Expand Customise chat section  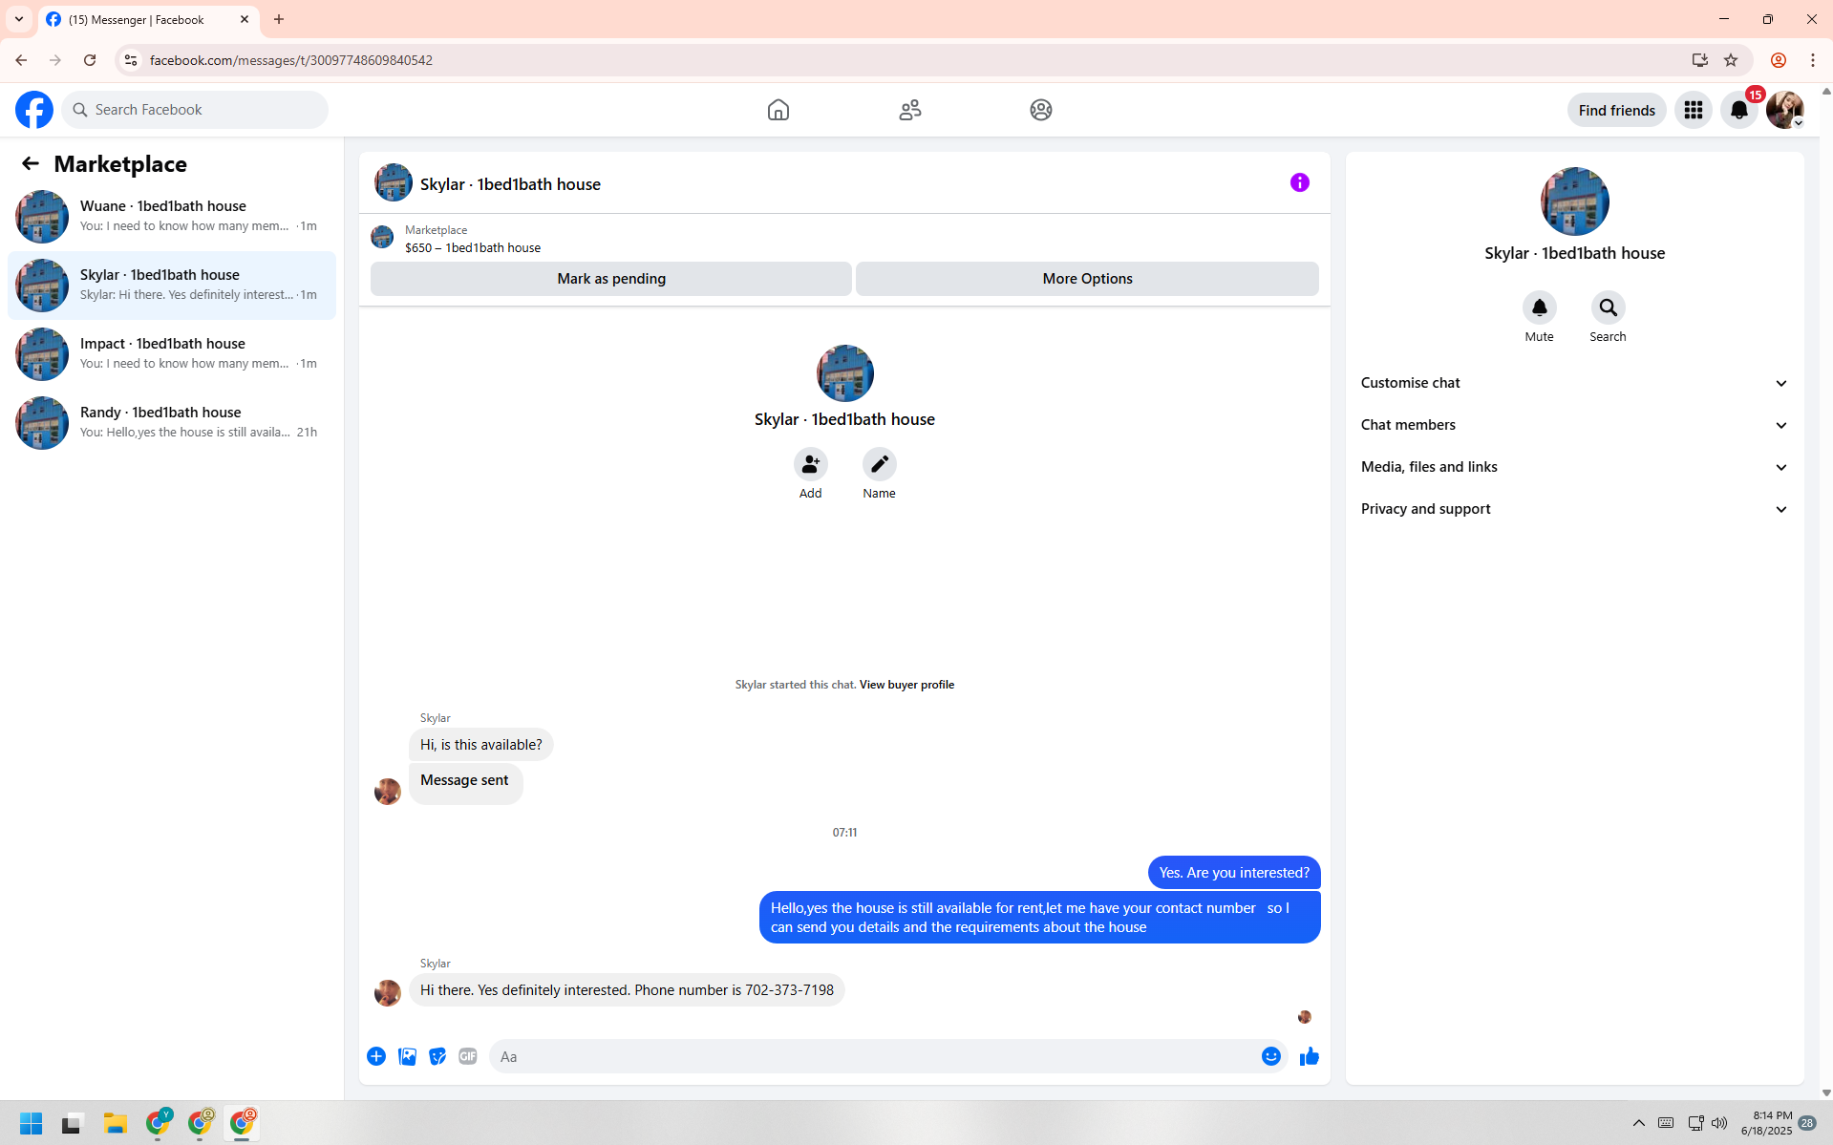coord(1574,383)
